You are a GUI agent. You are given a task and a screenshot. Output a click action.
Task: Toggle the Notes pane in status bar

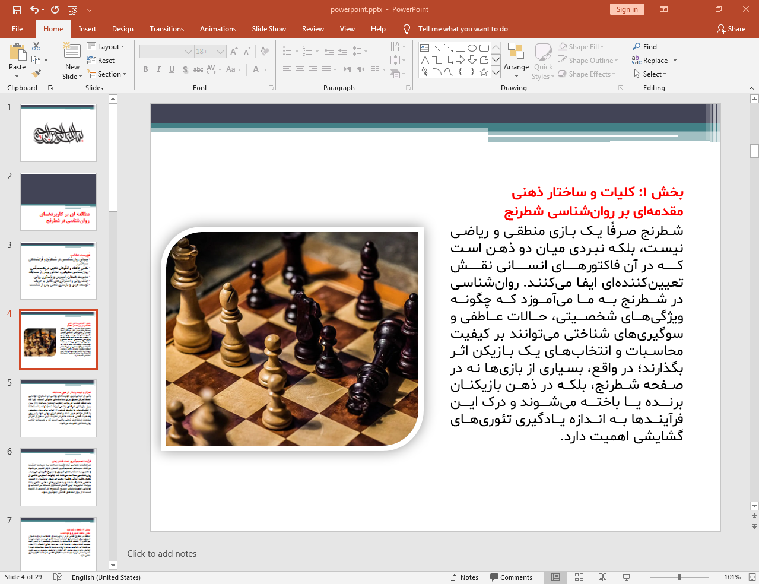pos(464,577)
